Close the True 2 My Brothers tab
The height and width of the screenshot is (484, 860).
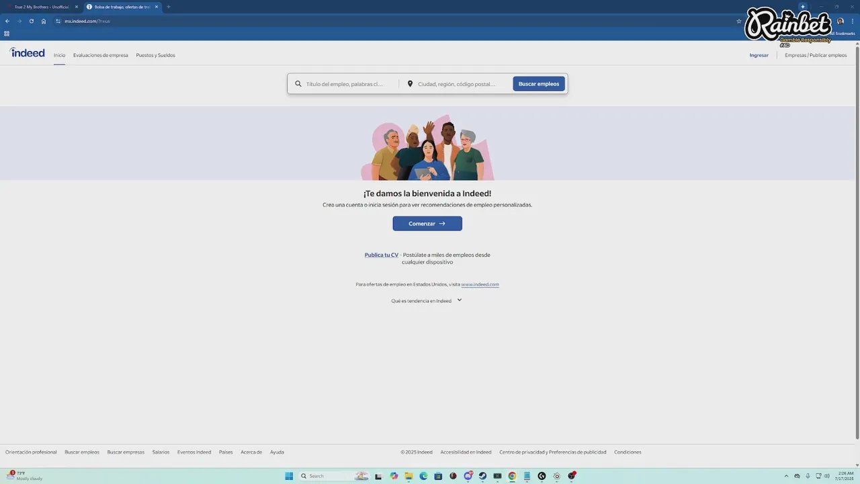click(x=77, y=7)
